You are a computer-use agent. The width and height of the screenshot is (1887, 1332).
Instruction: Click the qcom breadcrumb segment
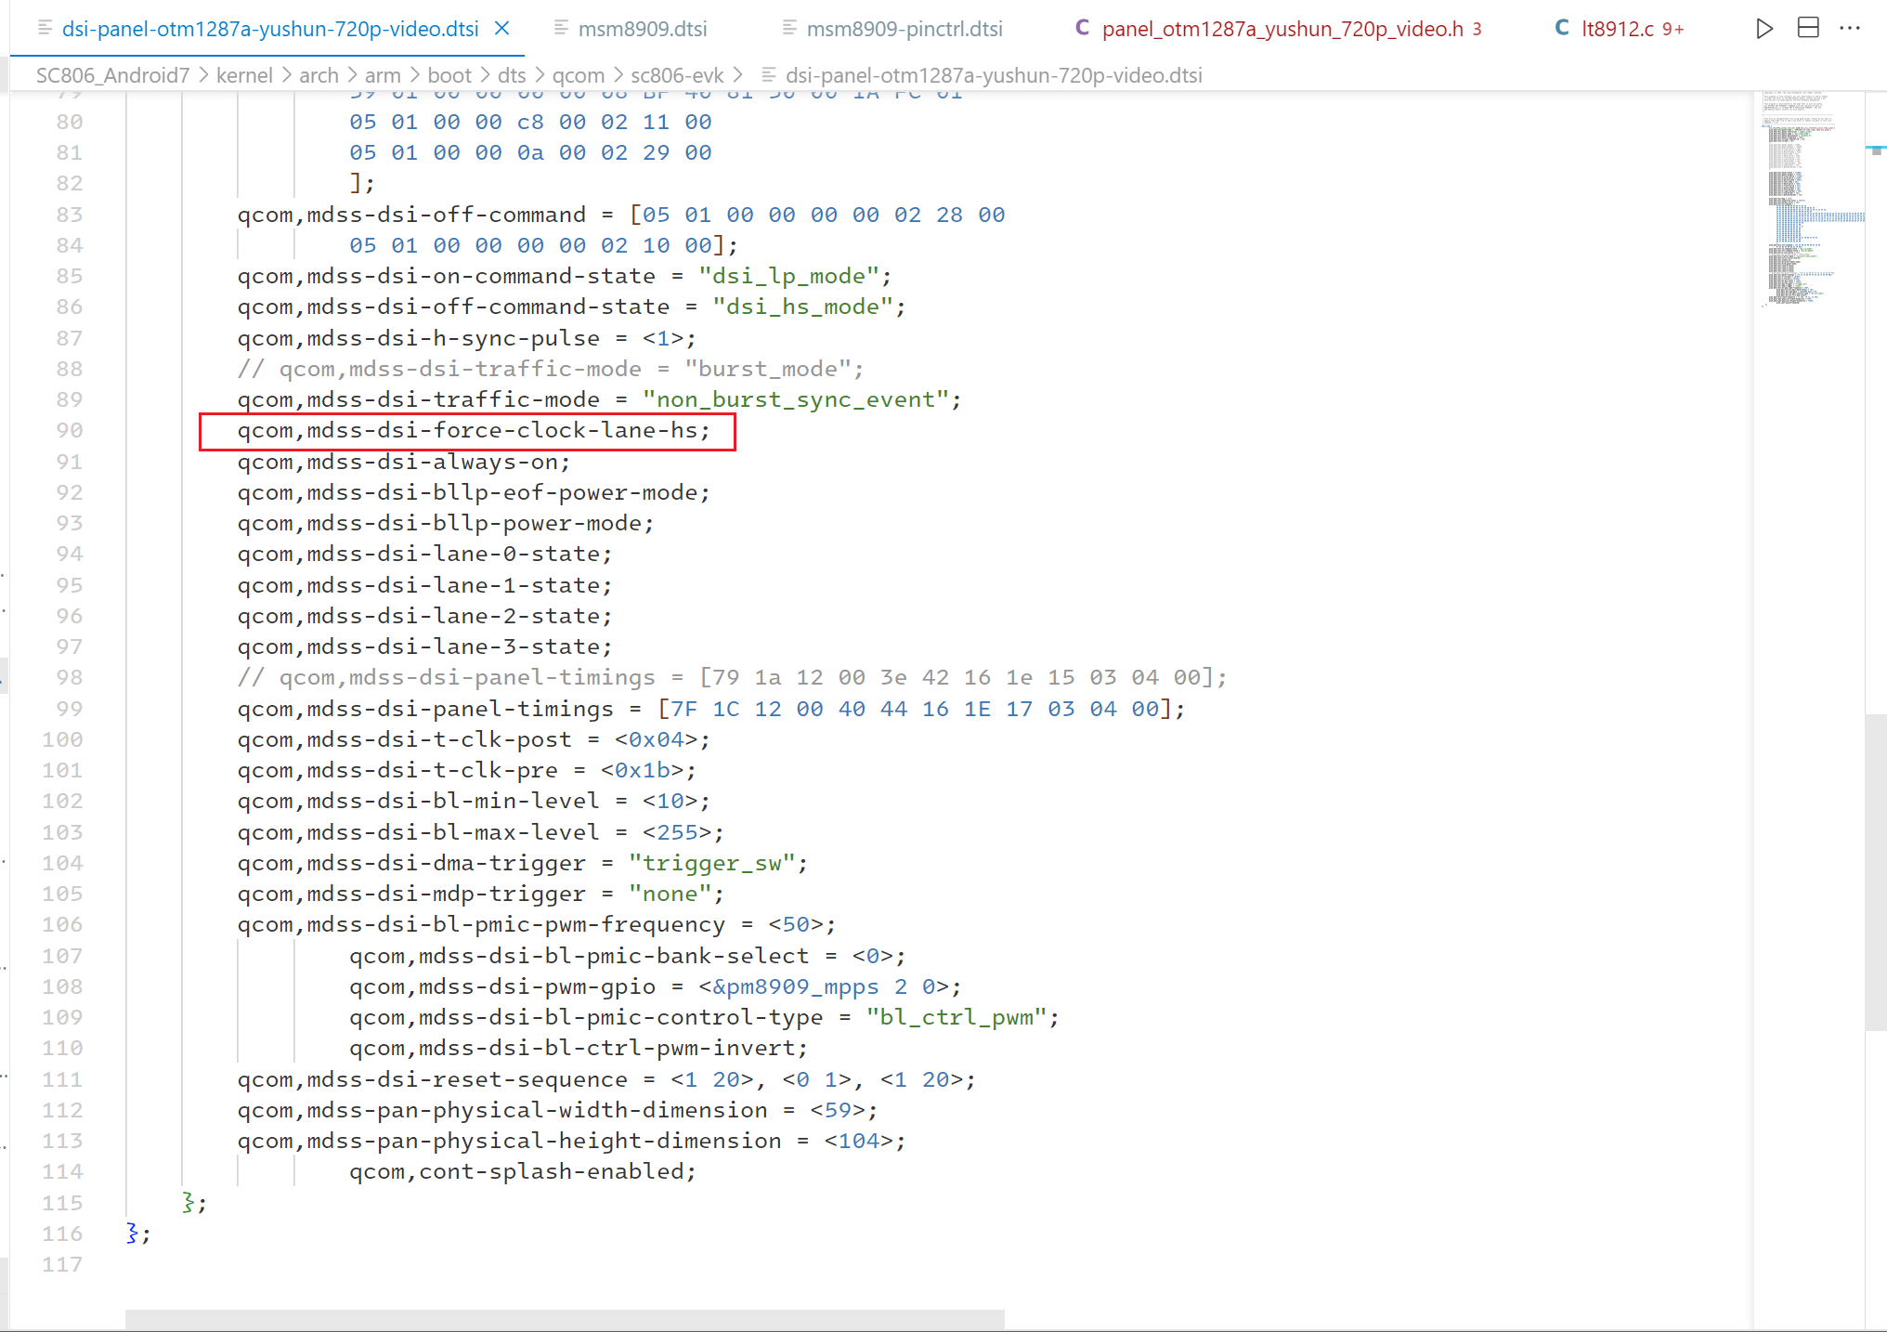[x=578, y=75]
